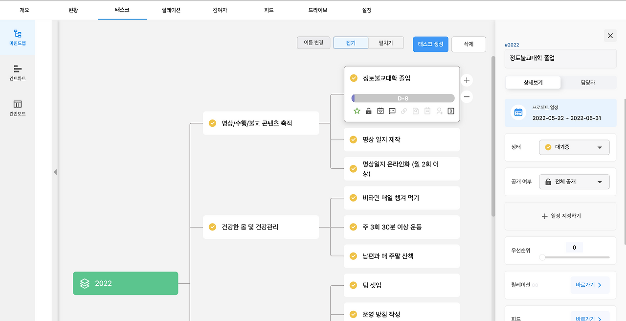This screenshot has width=626, height=321.
Task: Click the task title field 정토불교대학 졸업 in the detail panel
Action: 560,58
